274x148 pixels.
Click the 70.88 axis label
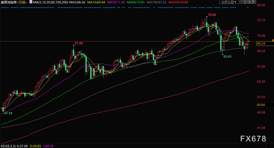click(x=261, y=36)
